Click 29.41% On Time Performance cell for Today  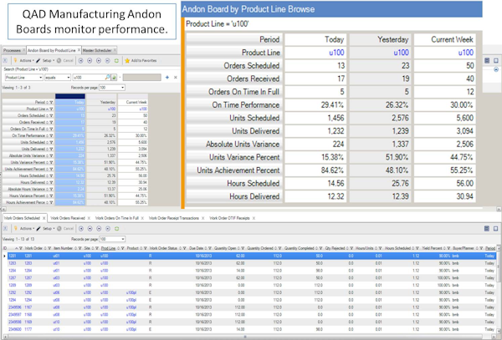(x=315, y=105)
